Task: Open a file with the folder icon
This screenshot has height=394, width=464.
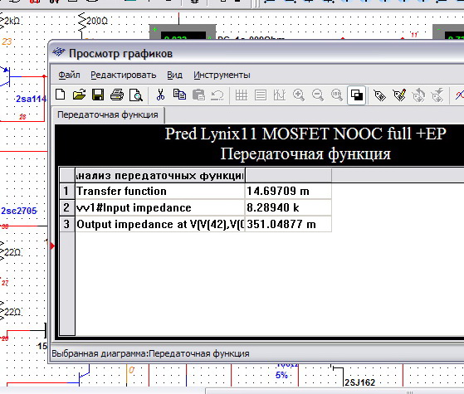Action: tap(79, 95)
